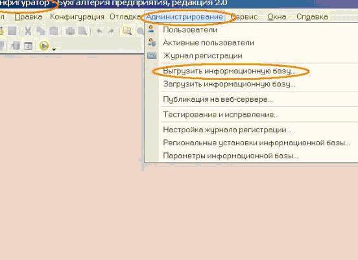Click the Пользователи menu icon
Image resolution: width=358 pixels, height=260 pixels.
151,29
